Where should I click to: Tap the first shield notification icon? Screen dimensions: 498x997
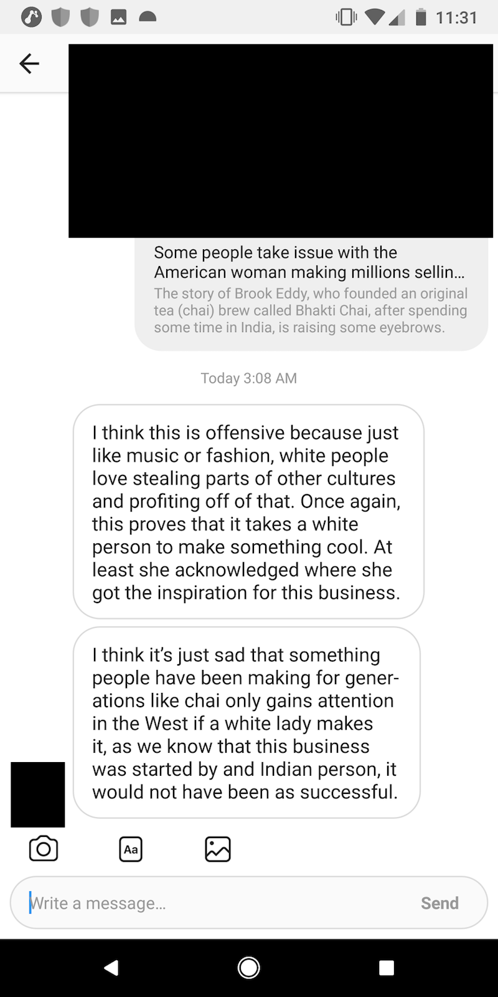60,18
